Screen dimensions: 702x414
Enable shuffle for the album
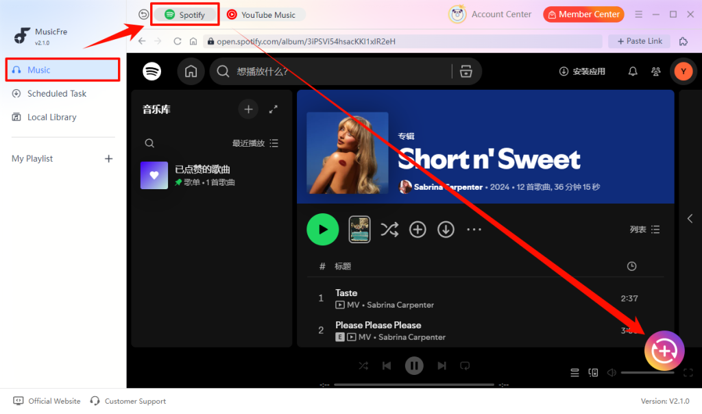[389, 230]
